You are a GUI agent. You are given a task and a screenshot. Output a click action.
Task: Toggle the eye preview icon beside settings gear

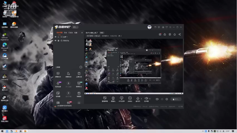click(x=162, y=99)
